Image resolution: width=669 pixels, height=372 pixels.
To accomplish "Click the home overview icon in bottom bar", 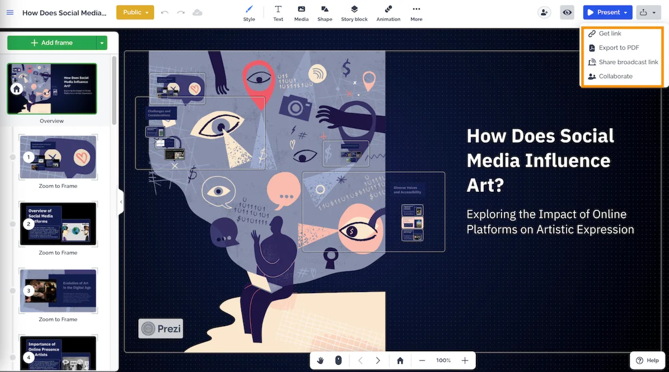I will (x=400, y=361).
